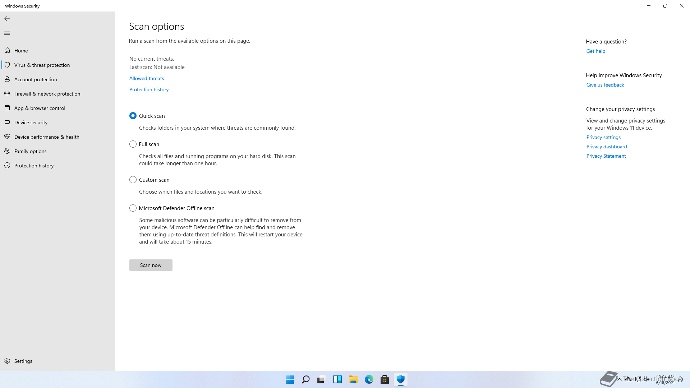Minimize the Windows Security window
690x388 pixels.
tap(649, 6)
